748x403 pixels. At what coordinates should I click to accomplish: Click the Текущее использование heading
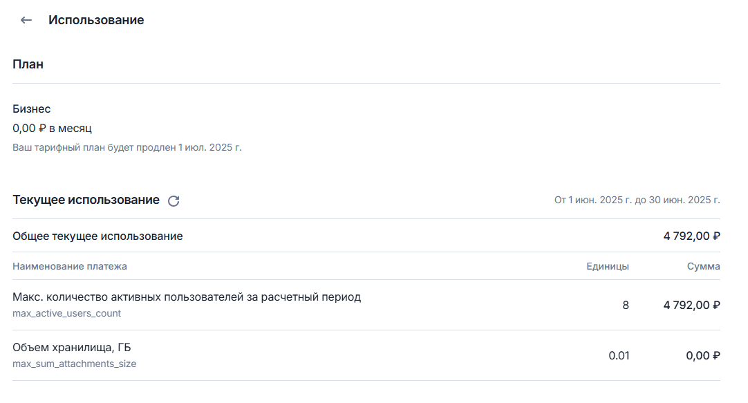pyautogui.click(x=86, y=200)
